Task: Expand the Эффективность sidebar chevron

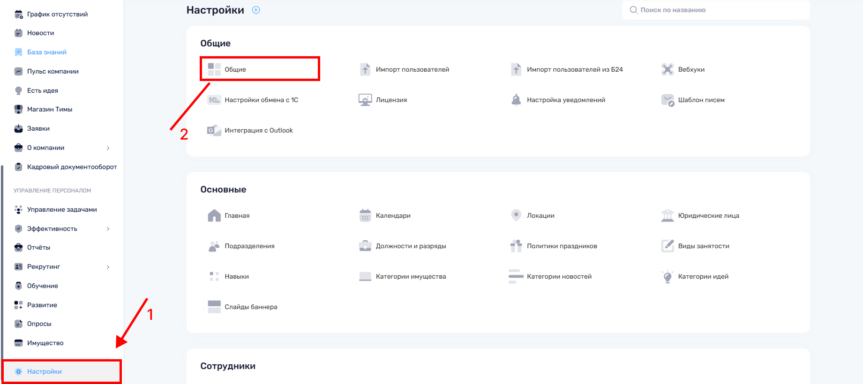Action: [108, 229]
